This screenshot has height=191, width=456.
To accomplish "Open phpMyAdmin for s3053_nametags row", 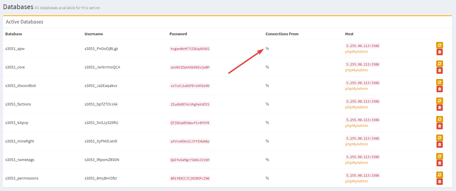I will 356,163.
